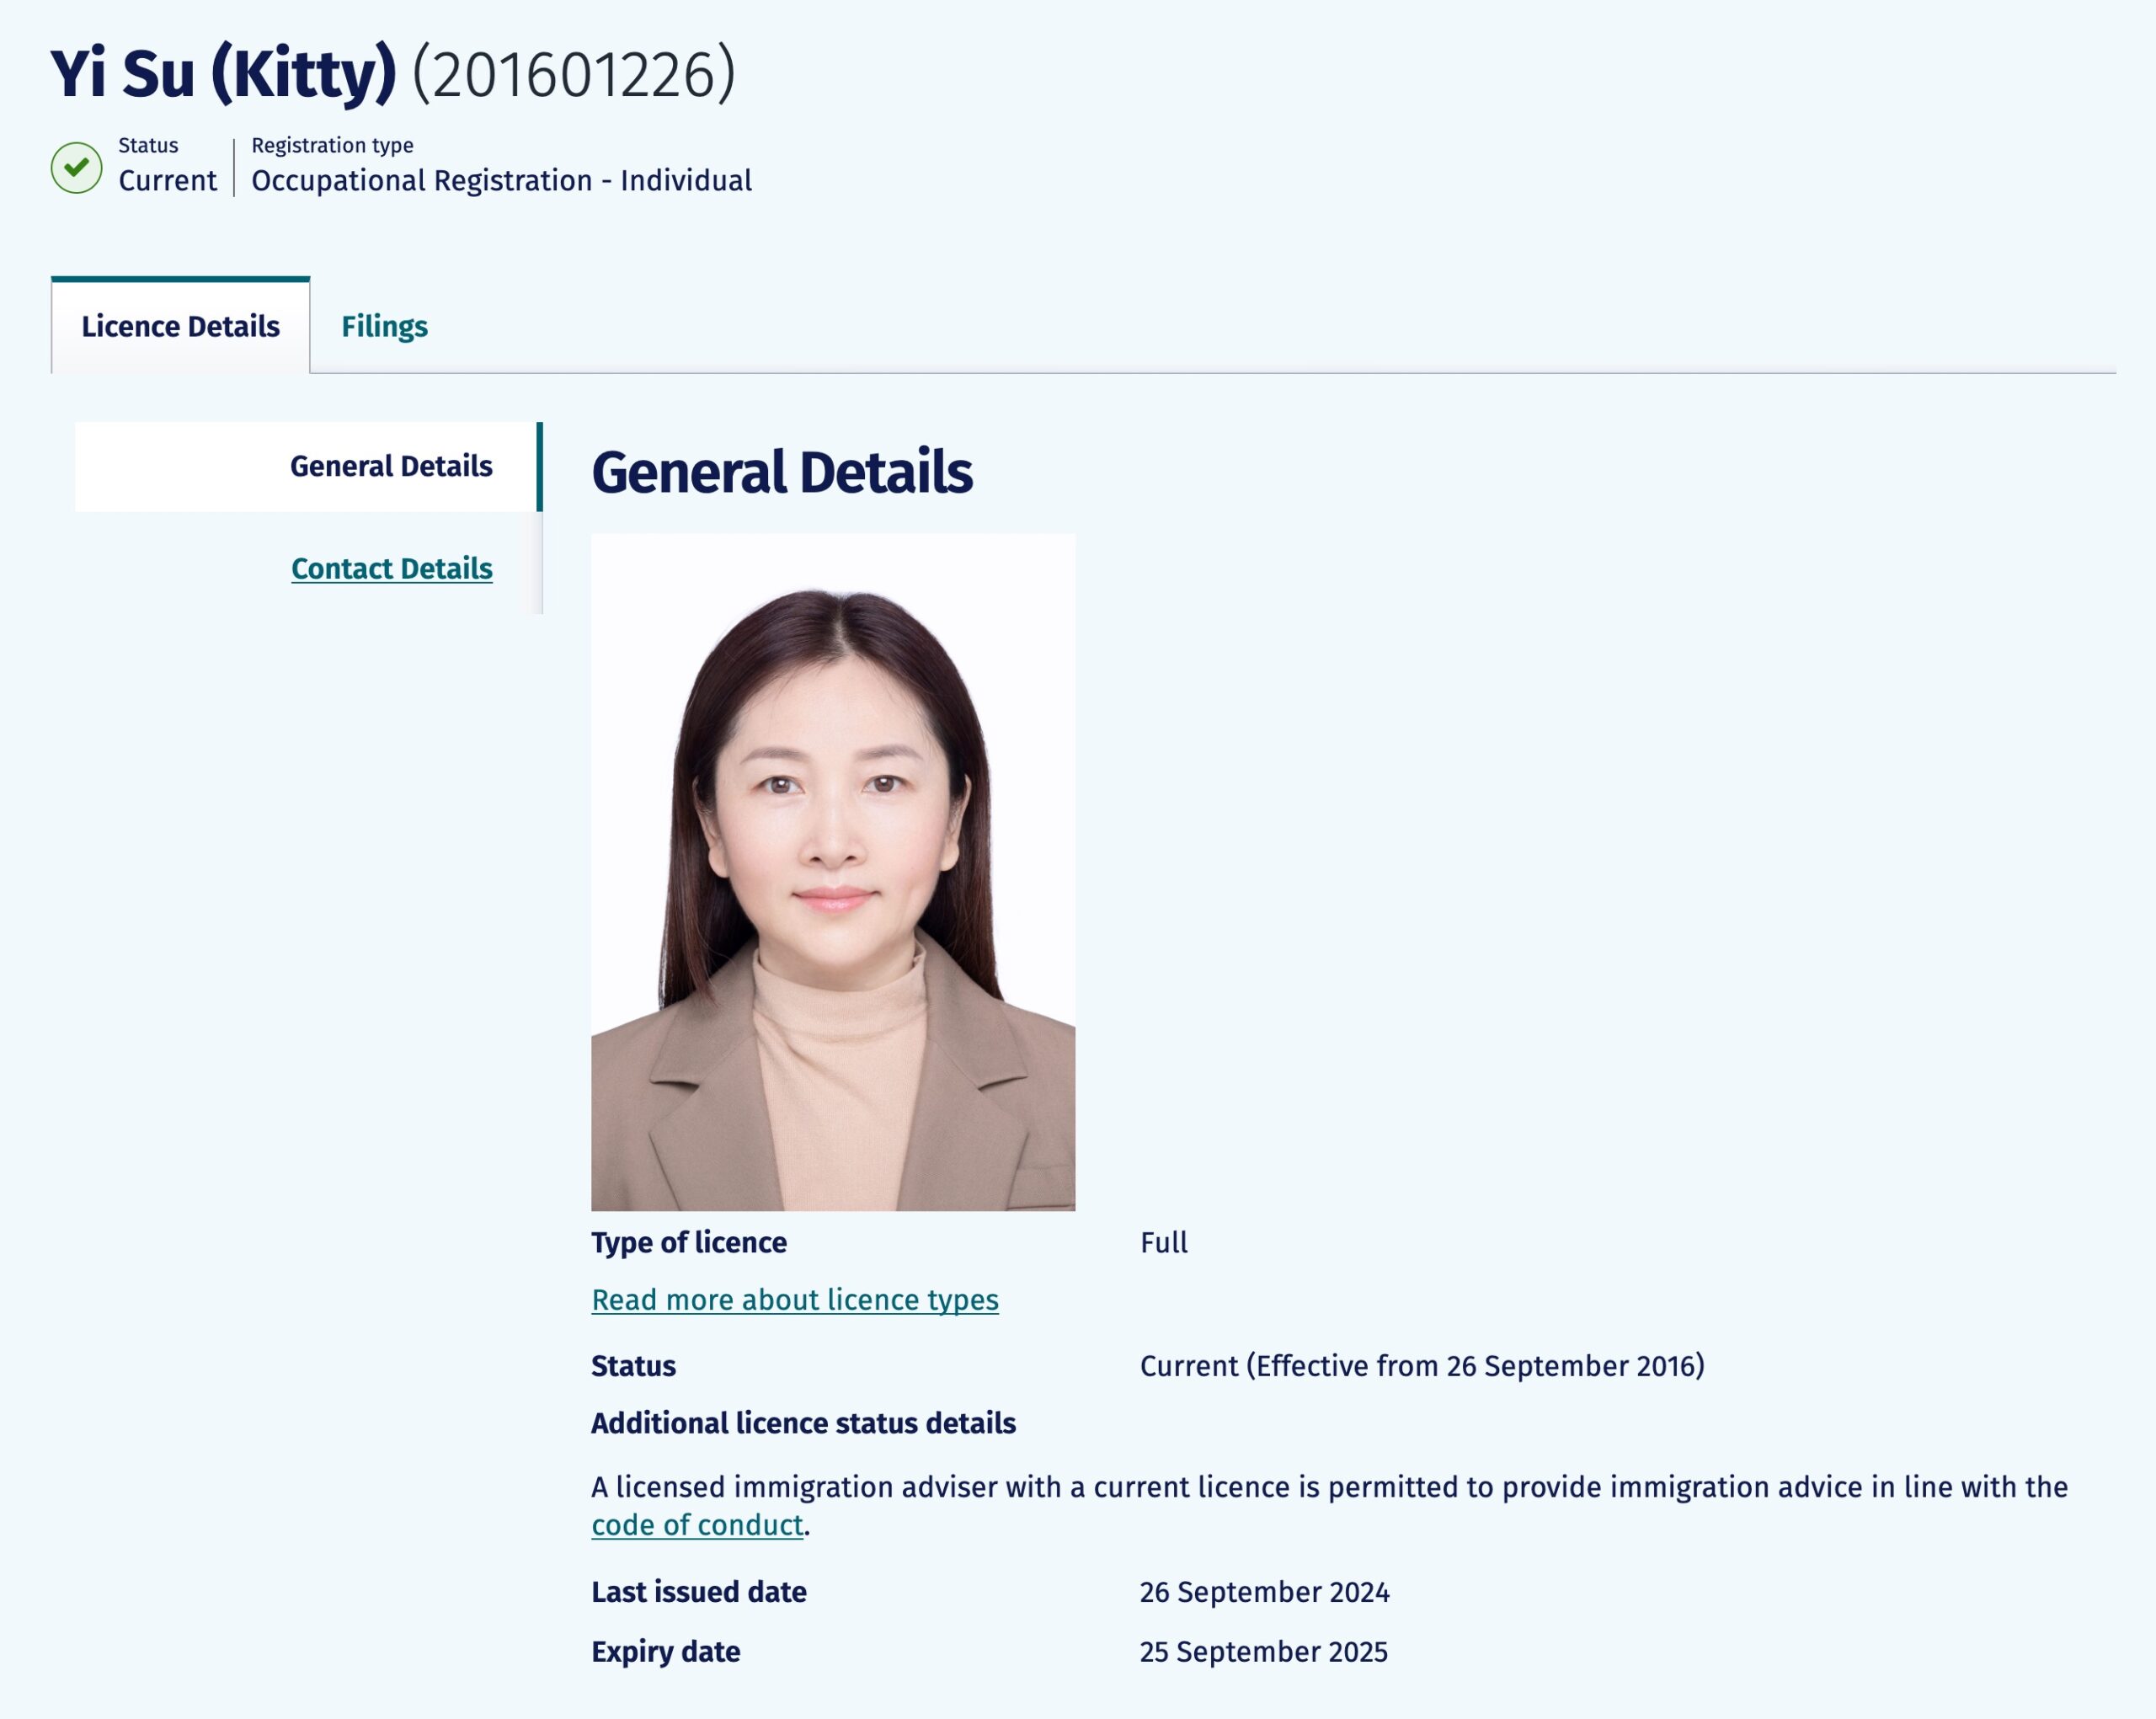Screen dimensions: 2156x1719
Task: Click the Yi Su (Kitty) page heading
Action: click(223, 74)
